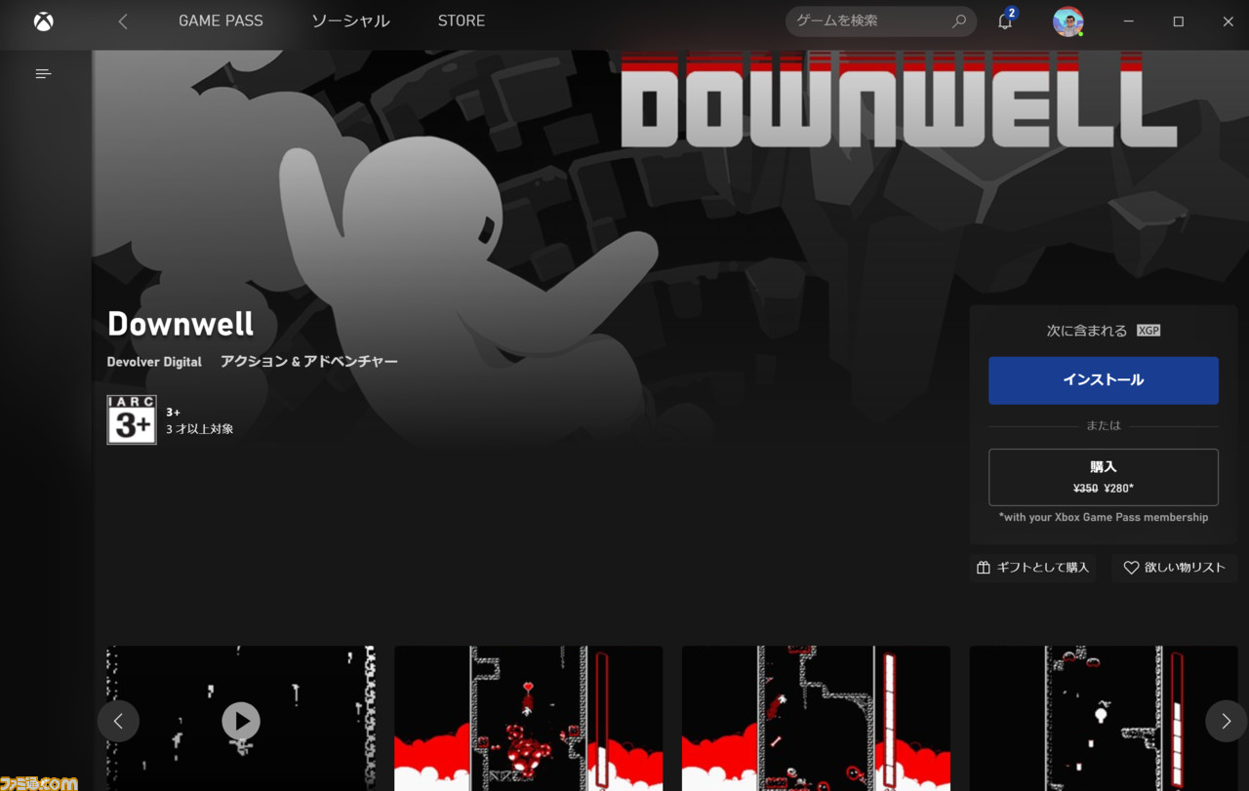Expand the sidebar hamburger menu
This screenshot has width=1249, height=791.
tap(43, 73)
